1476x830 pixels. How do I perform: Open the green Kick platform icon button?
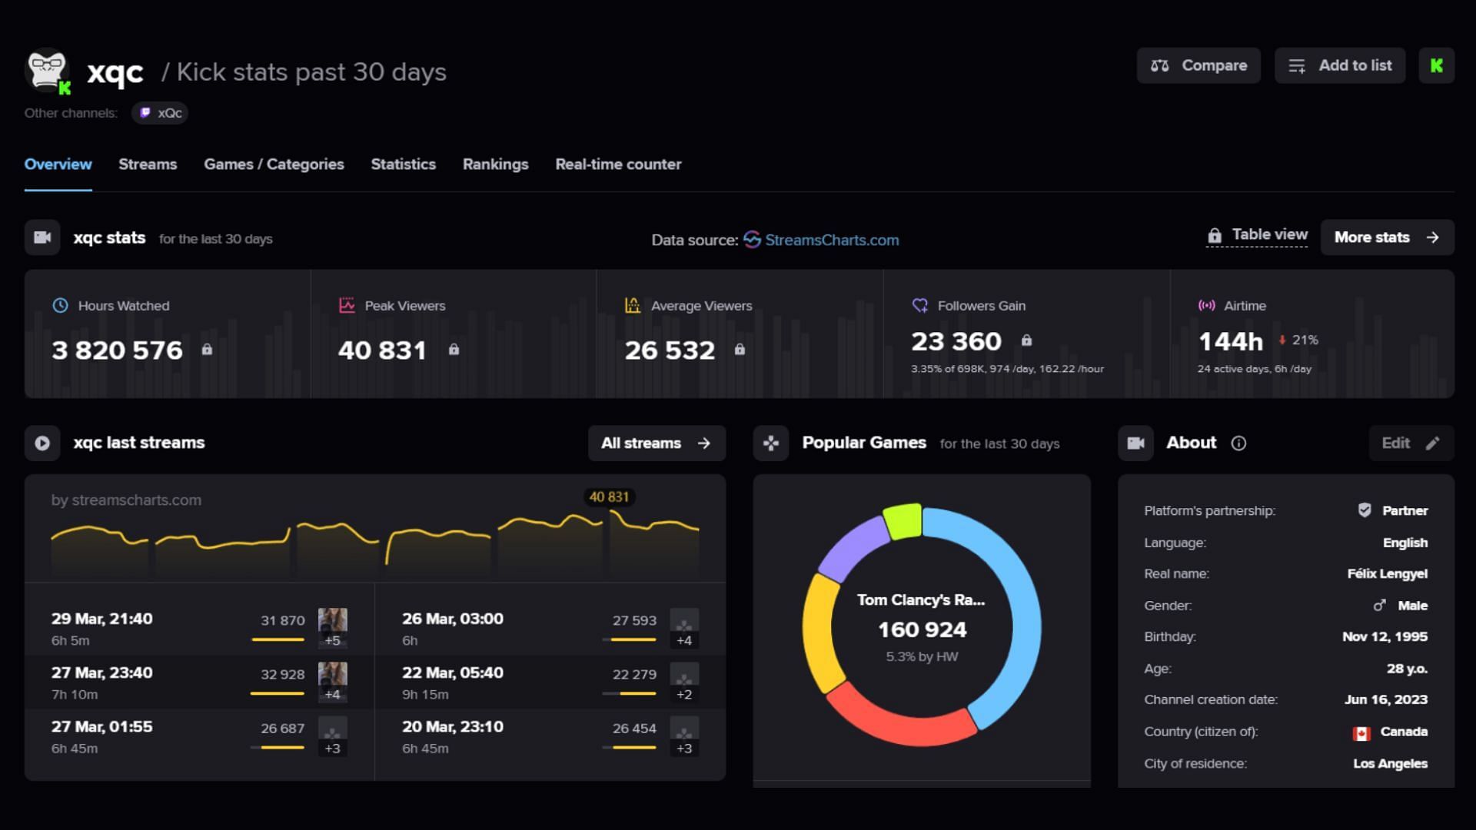click(x=1436, y=65)
